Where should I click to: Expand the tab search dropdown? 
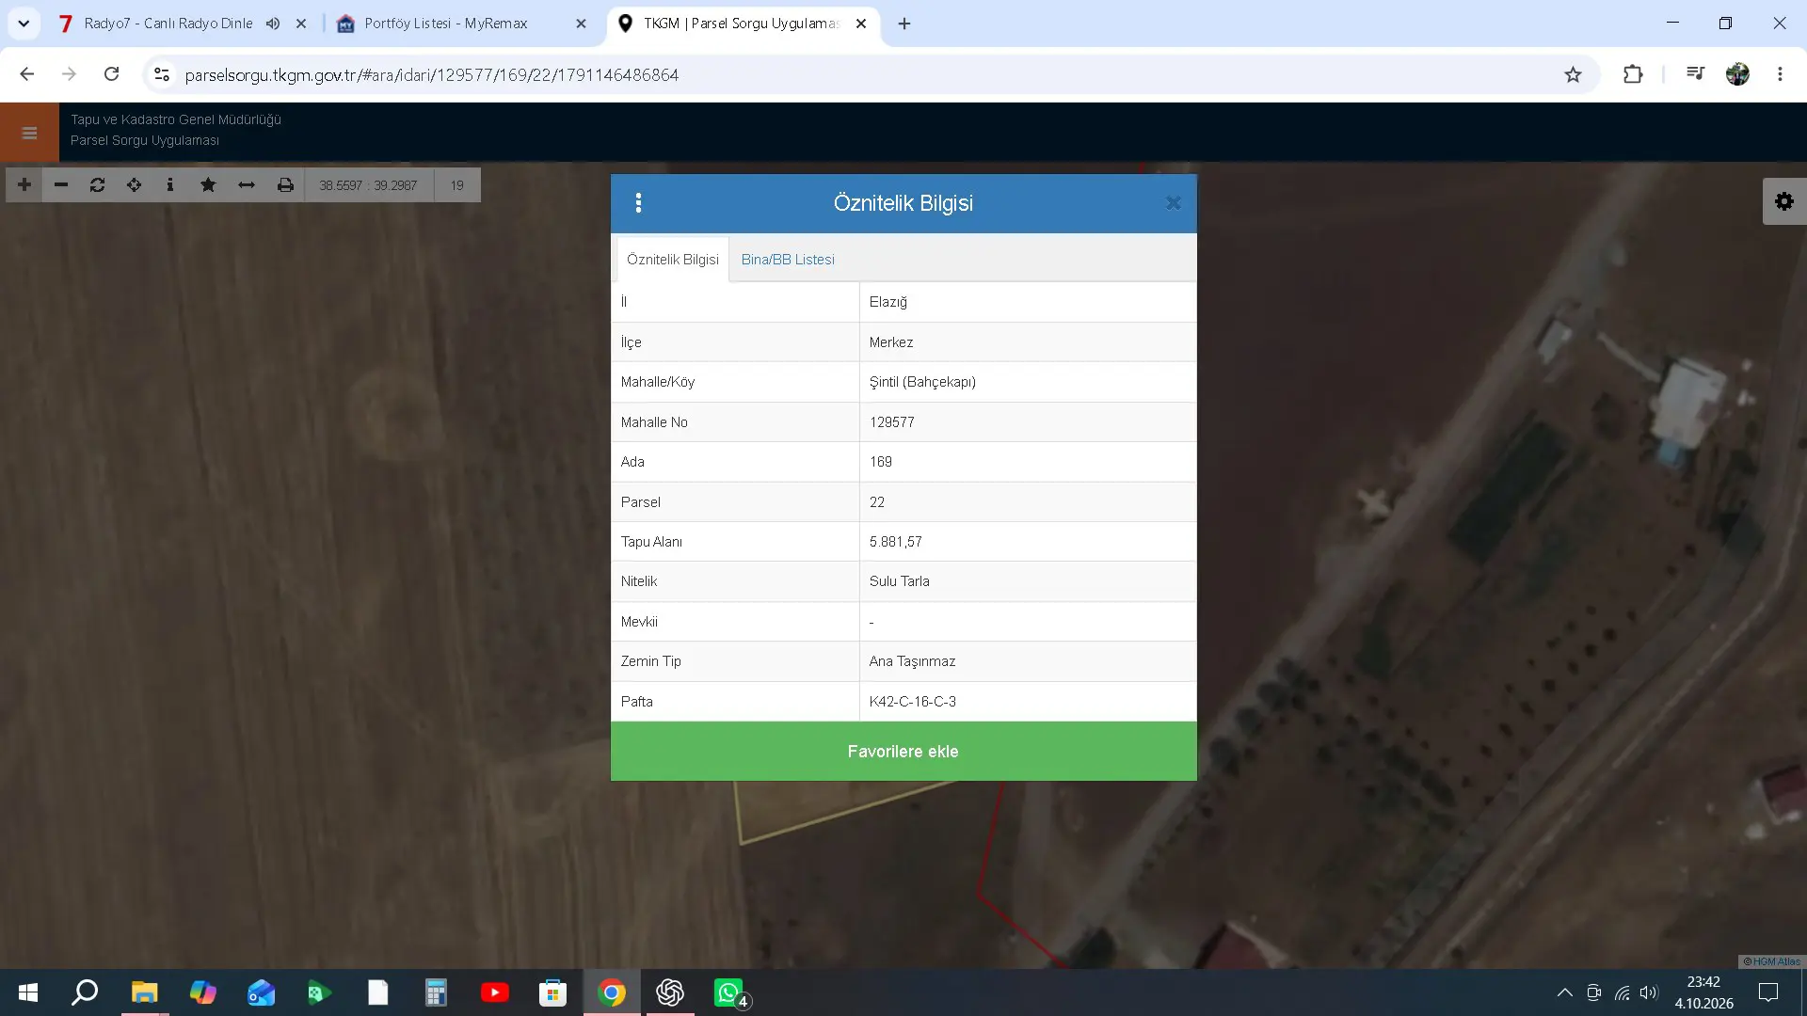coord(24,24)
